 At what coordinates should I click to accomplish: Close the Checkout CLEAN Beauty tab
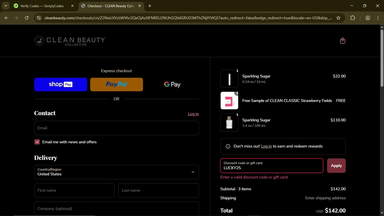coord(140,6)
